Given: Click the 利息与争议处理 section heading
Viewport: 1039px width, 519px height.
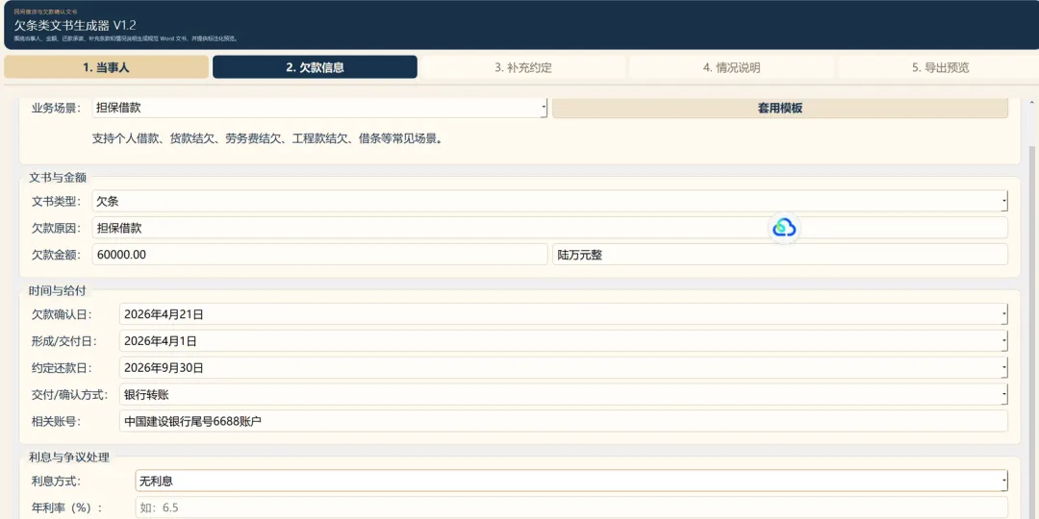Looking at the screenshot, I should [x=69, y=457].
